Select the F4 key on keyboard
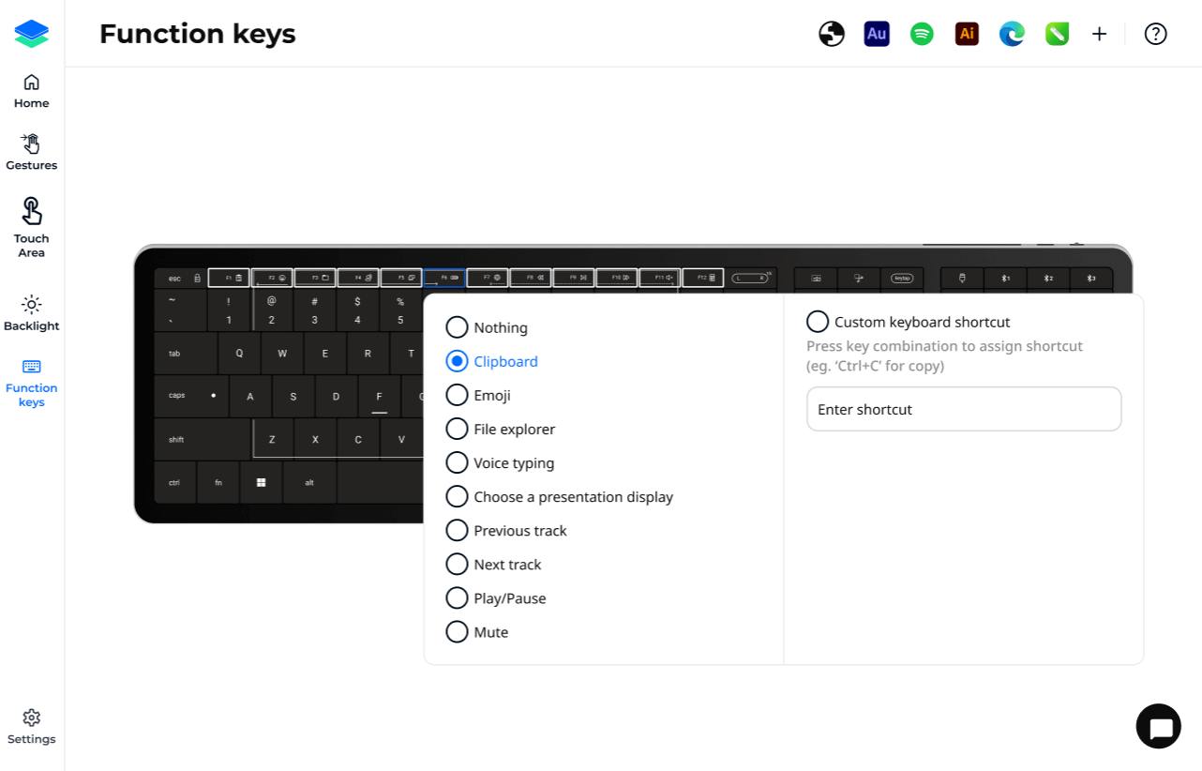 coord(358,278)
